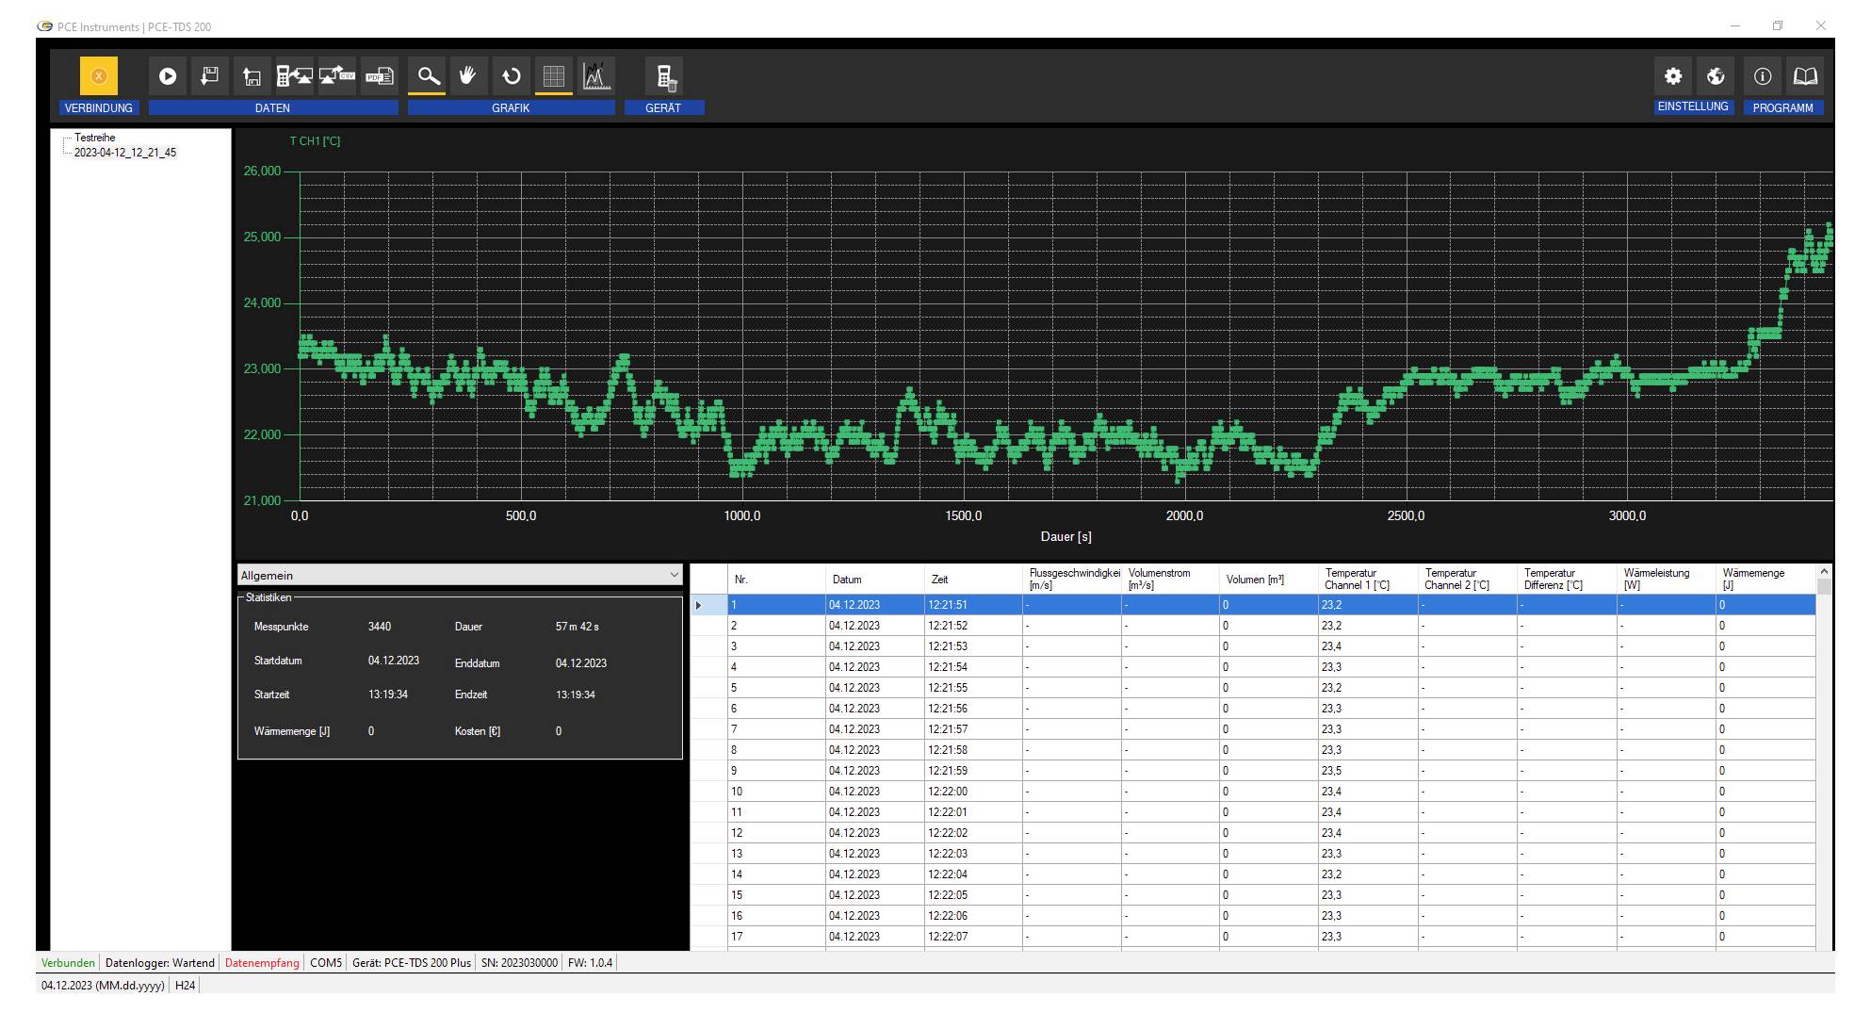Click the Datenlogger: Wartend status entry
The height and width of the screenshot is (1013, 1871).
(159, 963)
